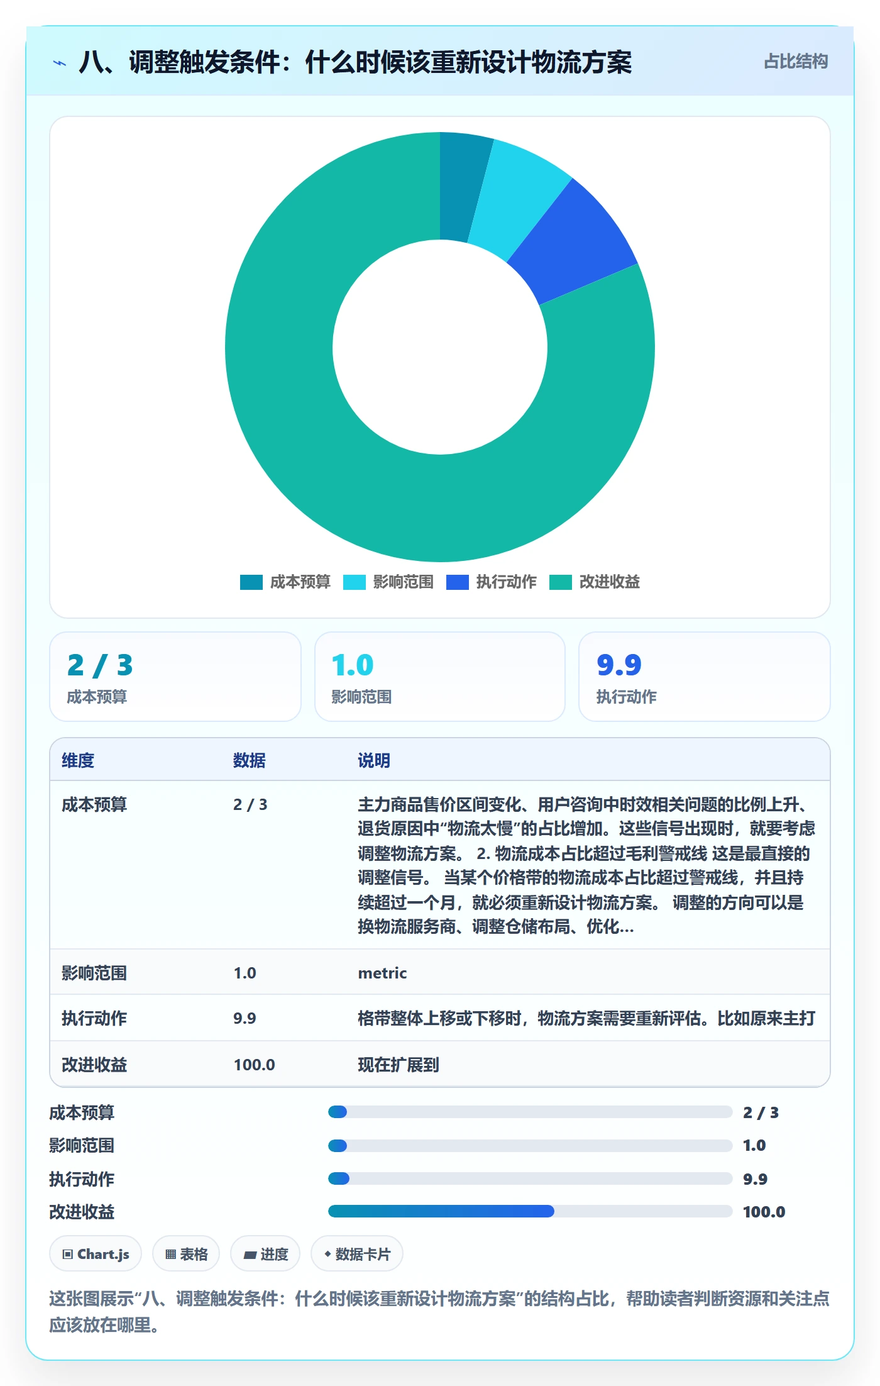Select the 执行动作 table row label
Image resolution: width=880 pixels, height=1386 pixels.
point(94,1018)
